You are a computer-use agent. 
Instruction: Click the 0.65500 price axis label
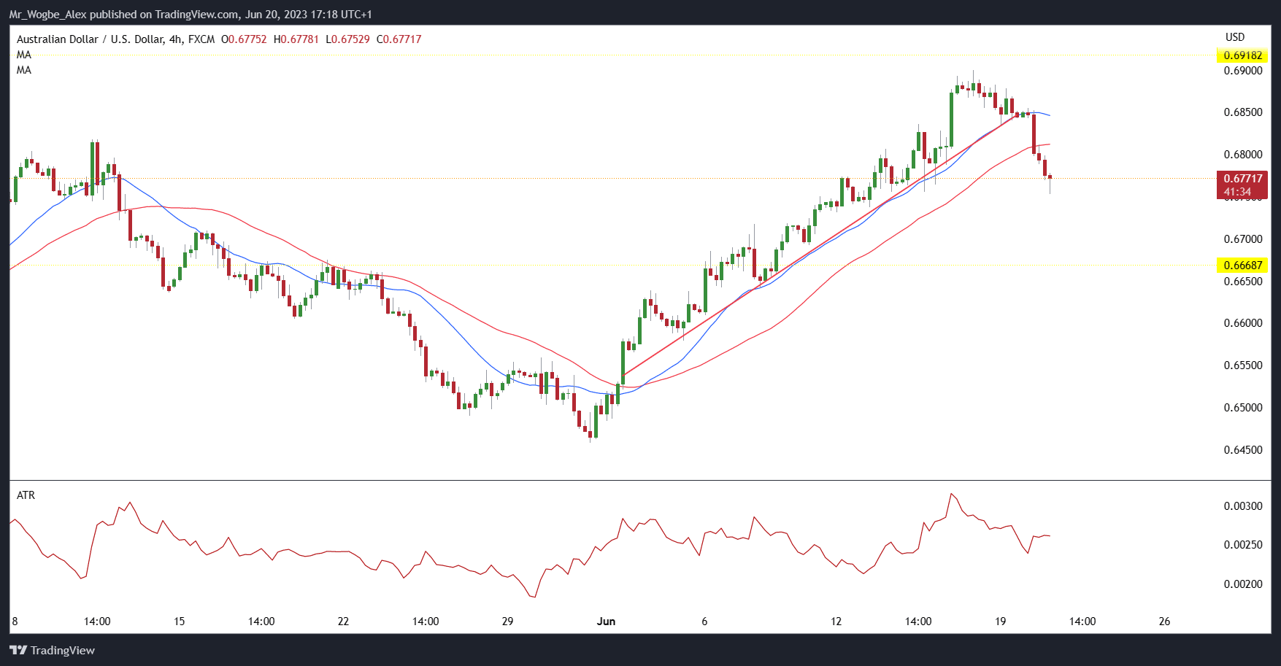pos(1242,365)
